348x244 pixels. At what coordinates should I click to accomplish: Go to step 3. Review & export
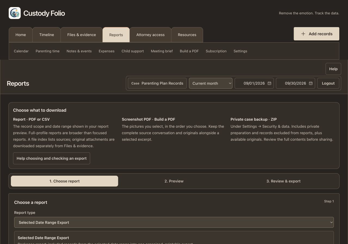tap(283, 181)
